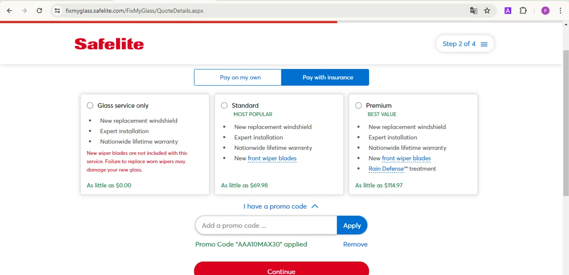The image size is (569, 275).
Task: Click the As little as $0.00 price
Action: [109, 185]
